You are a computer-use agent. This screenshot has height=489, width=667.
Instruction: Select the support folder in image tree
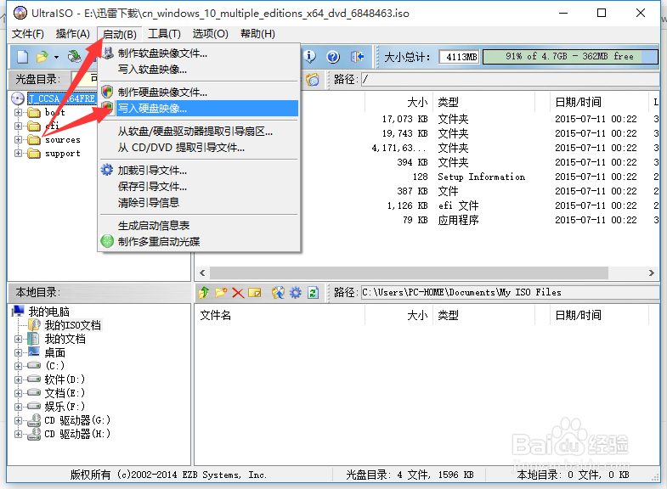point(63,154)
